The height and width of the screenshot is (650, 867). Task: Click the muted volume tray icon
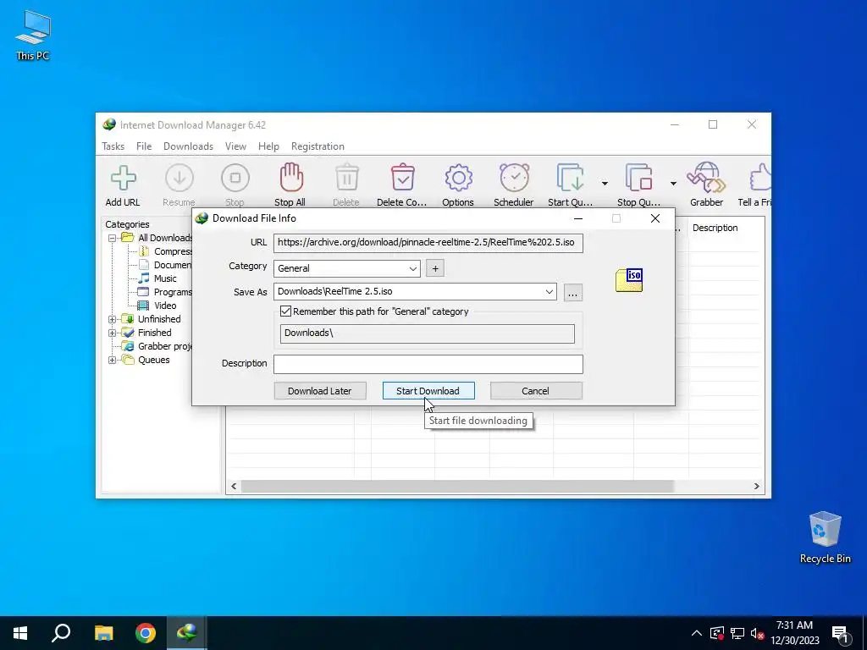(758, 633)
